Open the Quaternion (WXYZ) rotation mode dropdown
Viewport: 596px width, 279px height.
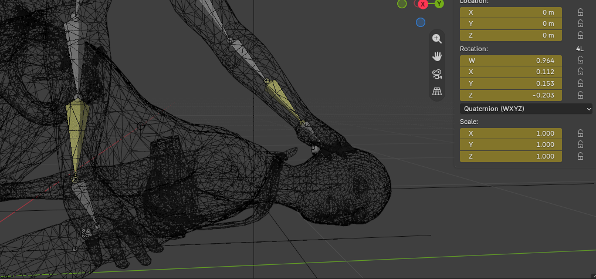pyautogui.click(x=526, y=109)
